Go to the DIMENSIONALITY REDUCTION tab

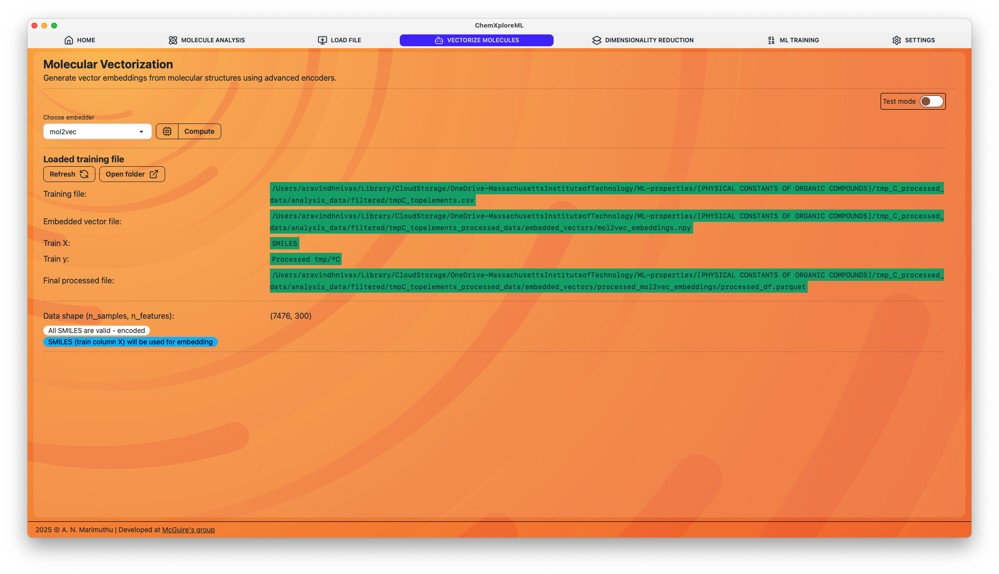coord(643,40)
